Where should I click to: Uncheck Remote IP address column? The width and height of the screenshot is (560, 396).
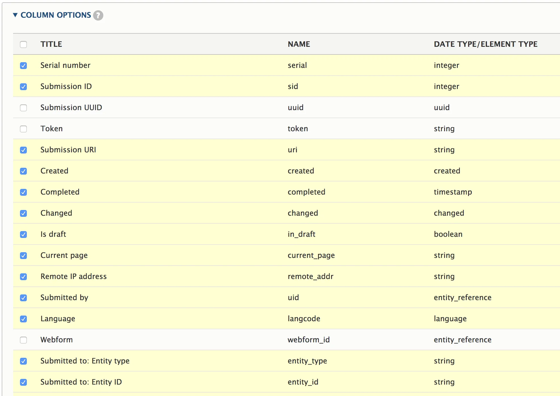(23, 277)
